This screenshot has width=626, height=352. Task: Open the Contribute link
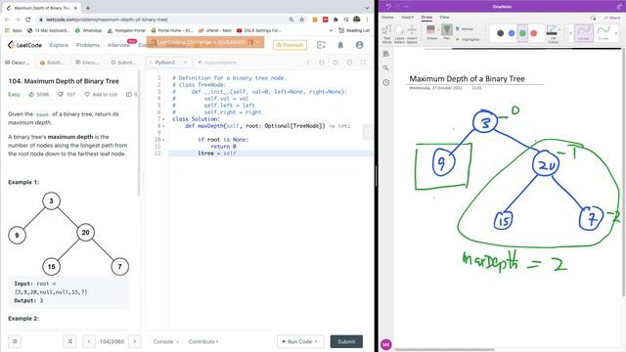pos(202,341)
